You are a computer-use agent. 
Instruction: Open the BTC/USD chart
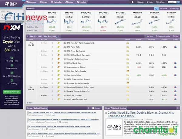(52, 22)
